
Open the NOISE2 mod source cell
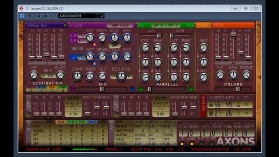[x=38, y=130]
